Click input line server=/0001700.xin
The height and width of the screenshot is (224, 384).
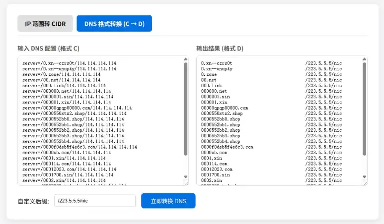click(68, 175)
